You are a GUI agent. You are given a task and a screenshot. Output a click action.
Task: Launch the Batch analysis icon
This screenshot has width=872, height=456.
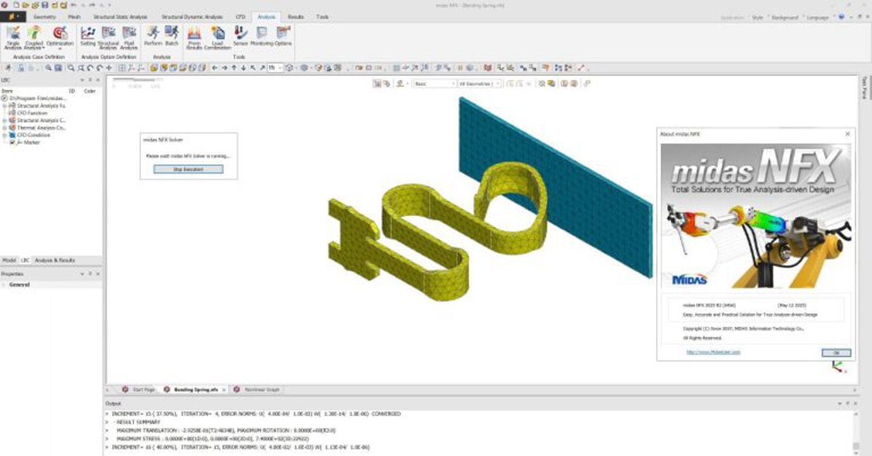tap(172, 36)
